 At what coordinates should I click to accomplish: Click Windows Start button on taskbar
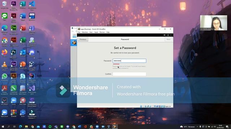coord(3,126)
